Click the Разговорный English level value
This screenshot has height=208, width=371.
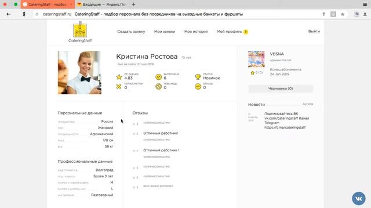(x=102, y=195)
